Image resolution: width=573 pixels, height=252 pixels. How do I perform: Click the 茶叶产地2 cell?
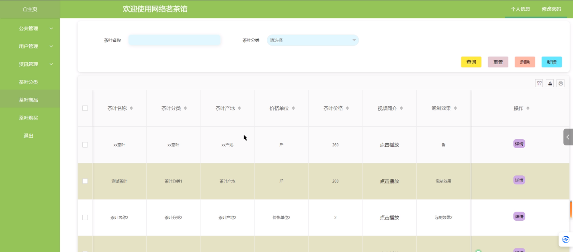227,217
